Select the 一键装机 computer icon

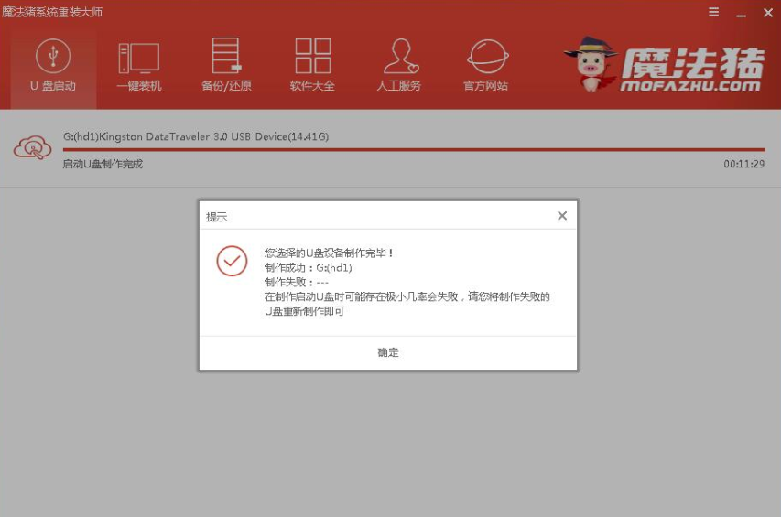(139, 58)
